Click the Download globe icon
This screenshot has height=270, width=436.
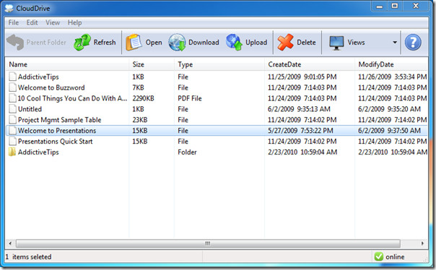177,43
